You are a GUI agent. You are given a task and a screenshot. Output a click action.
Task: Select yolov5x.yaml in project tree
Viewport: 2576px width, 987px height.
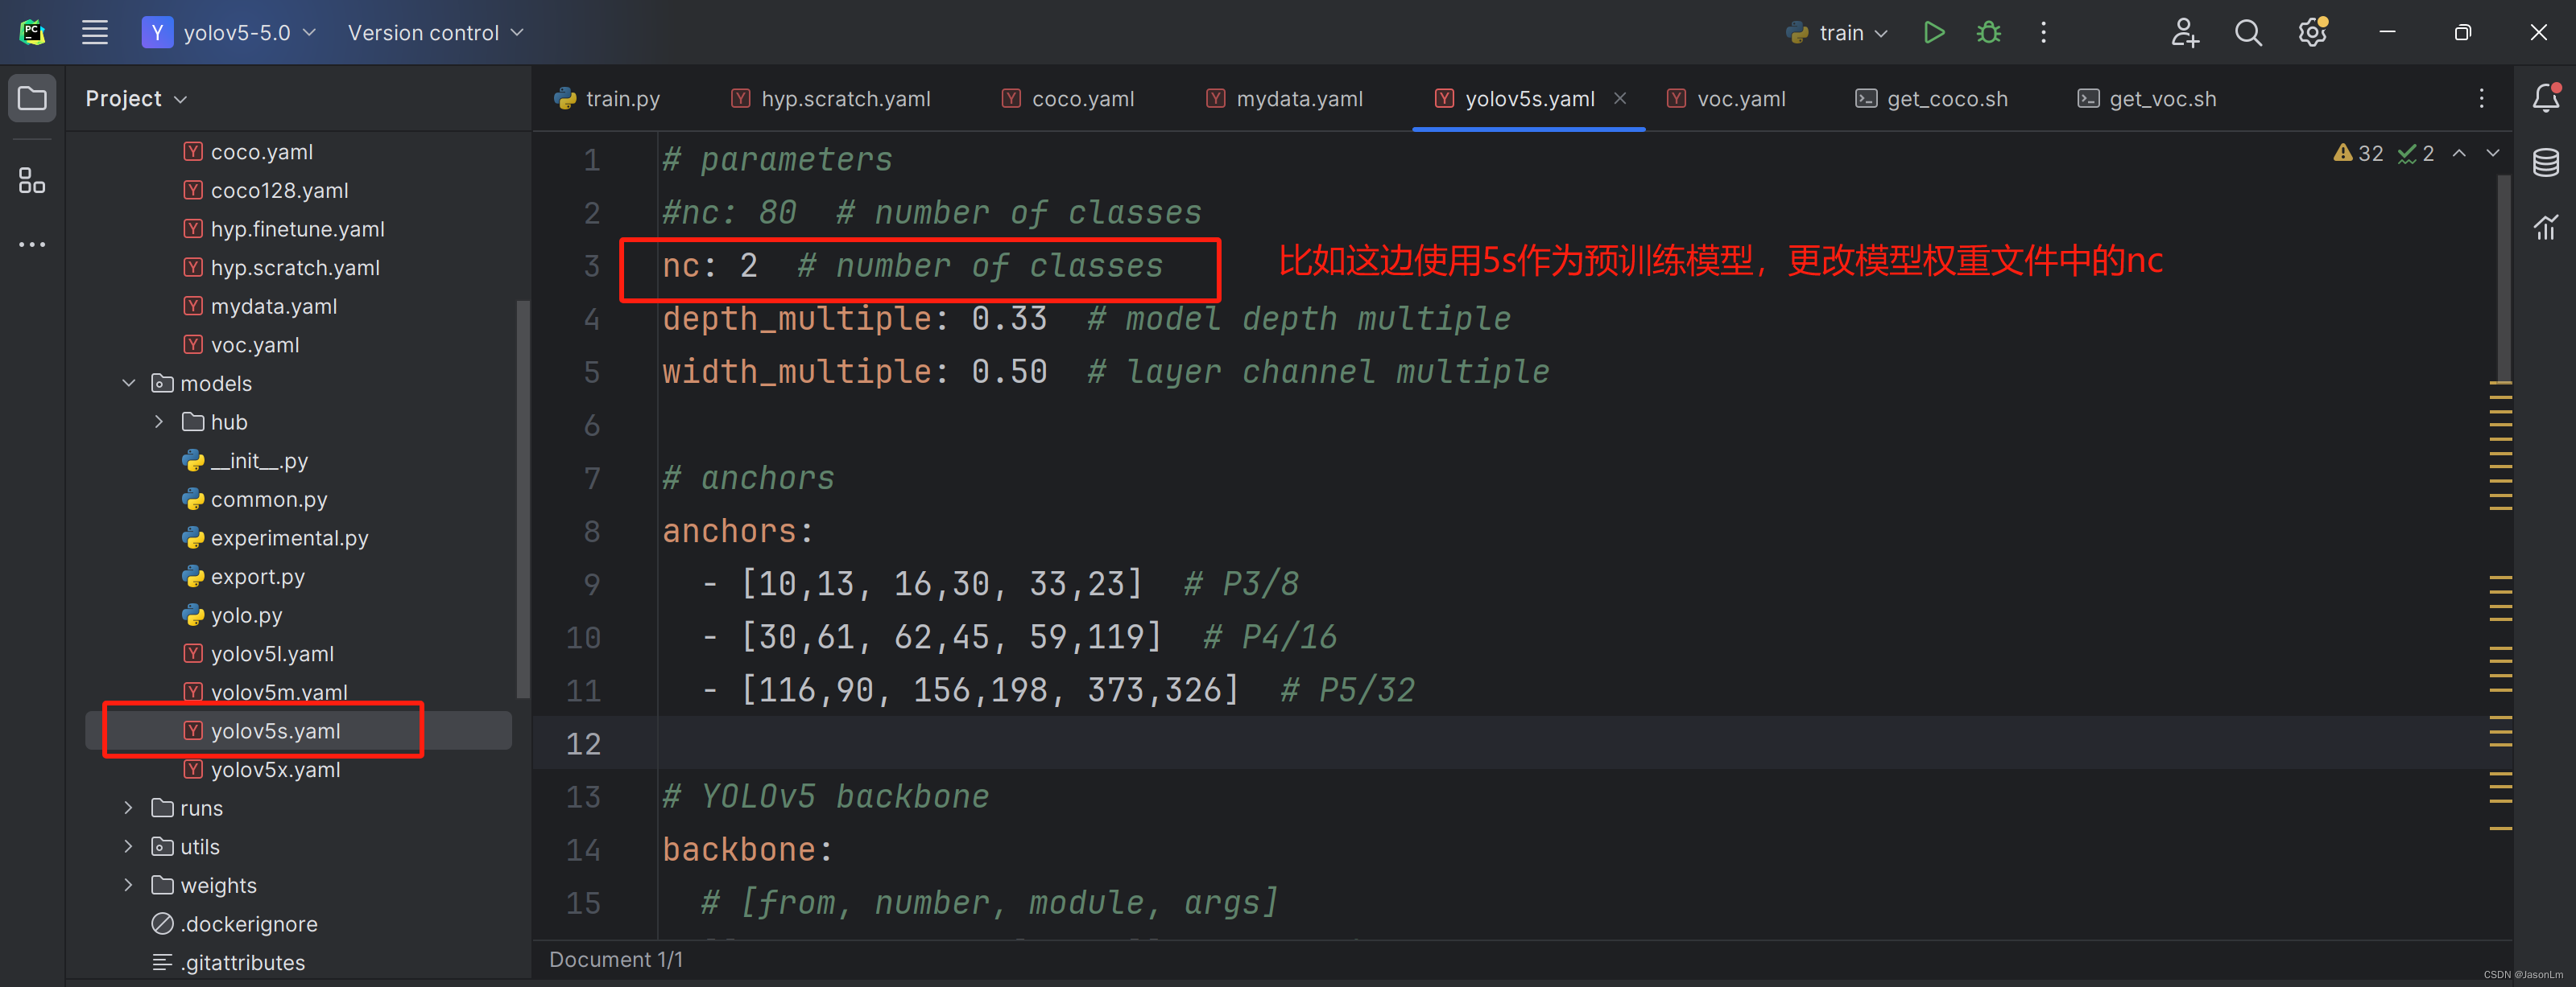click(x=275, y=769)
